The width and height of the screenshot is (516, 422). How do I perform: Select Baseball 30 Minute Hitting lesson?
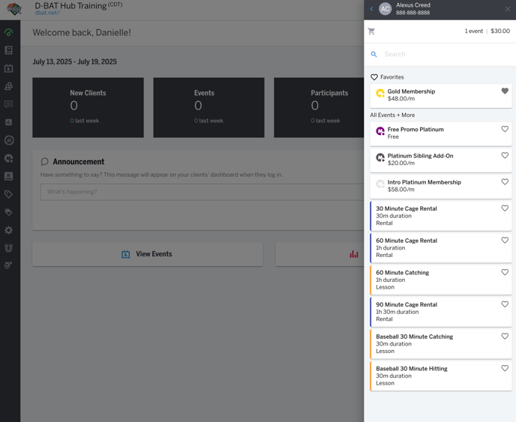tap(441, 376)
